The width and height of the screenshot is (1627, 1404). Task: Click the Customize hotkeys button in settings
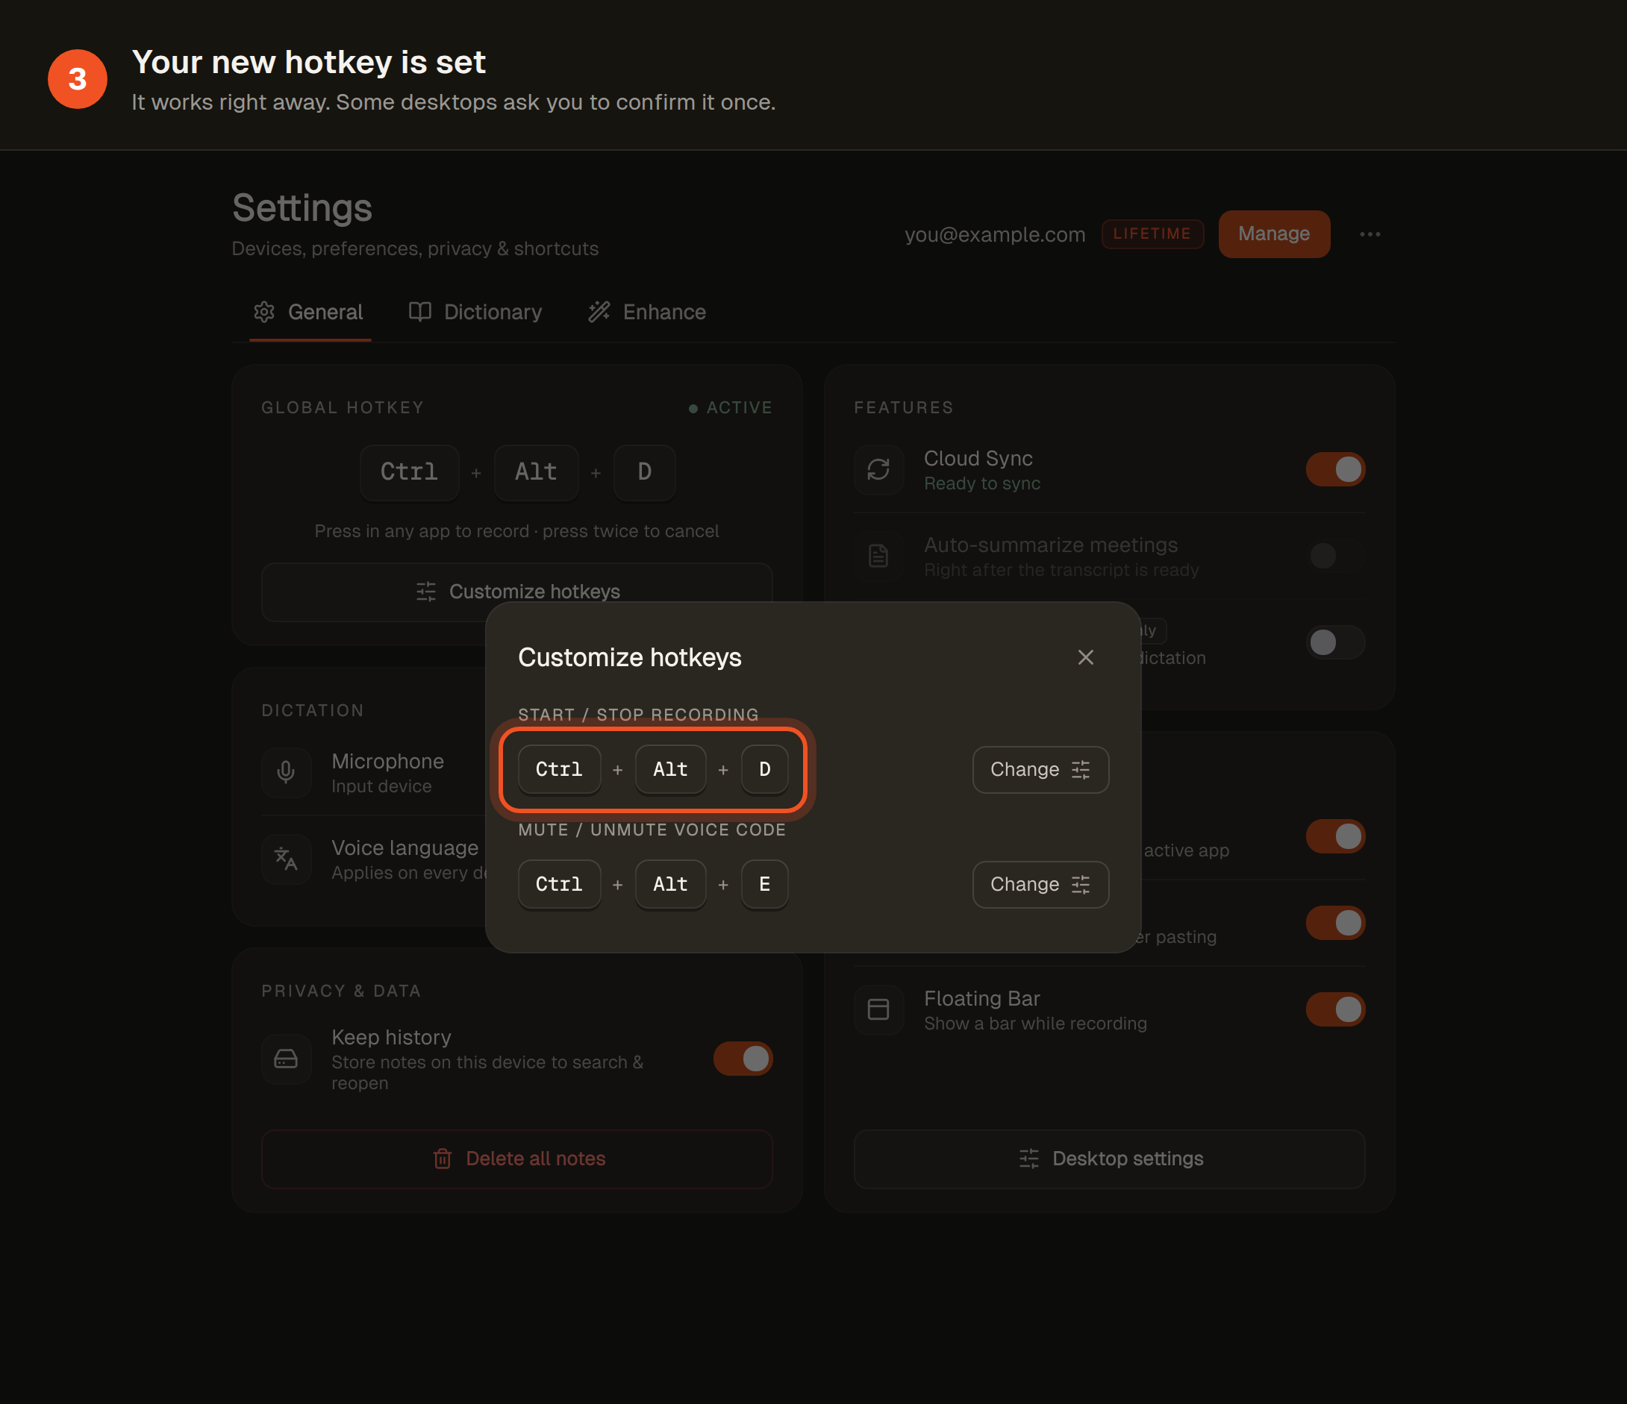tap(516, 590)
